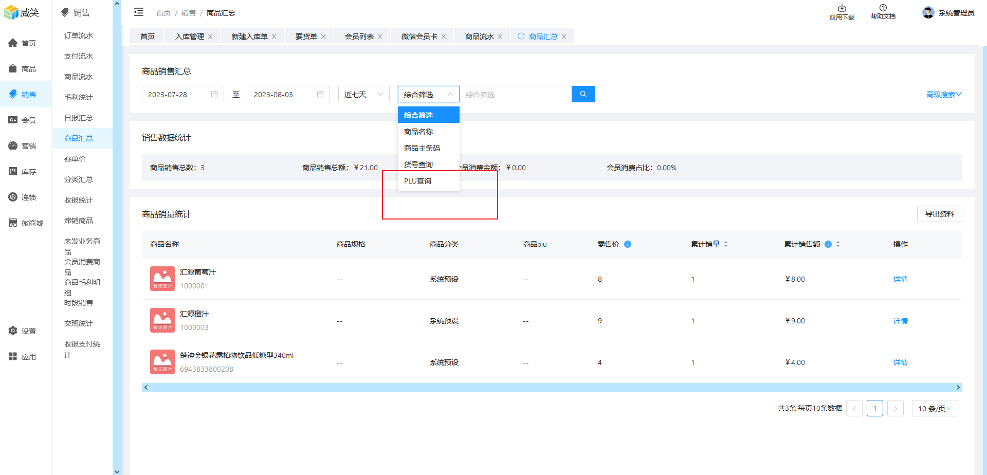The height and width of the screenshot is (475, 987).
Task: Close the 入库管理 tab
Action: [210, 36]
